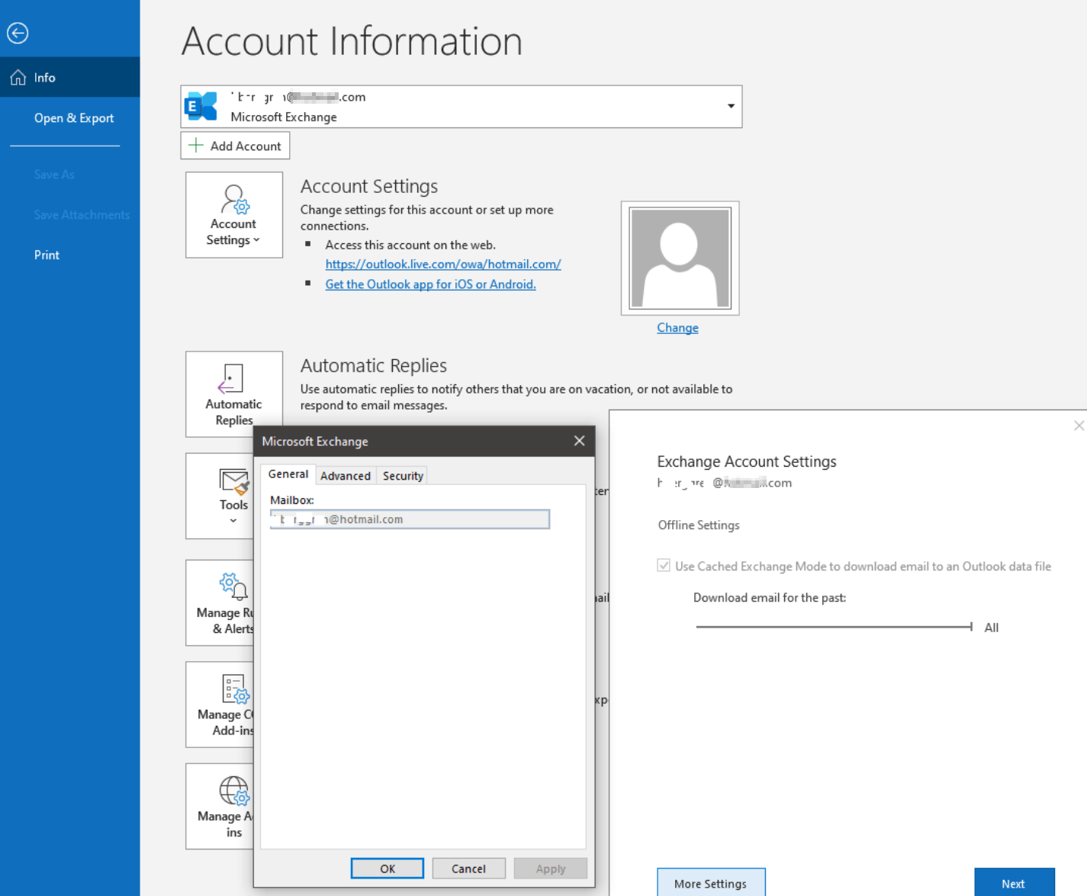This screenshot has height=896, width=1087.
Task: Click inside the Mailbox text field
Action: (410, 519)
